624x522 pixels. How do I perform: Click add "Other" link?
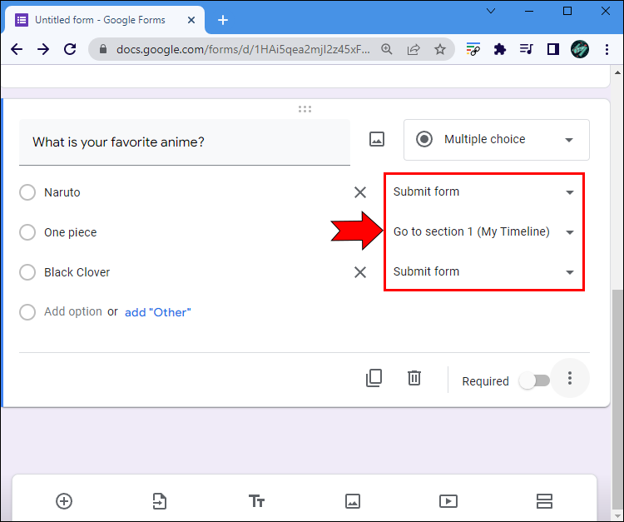tap(157, 312)
